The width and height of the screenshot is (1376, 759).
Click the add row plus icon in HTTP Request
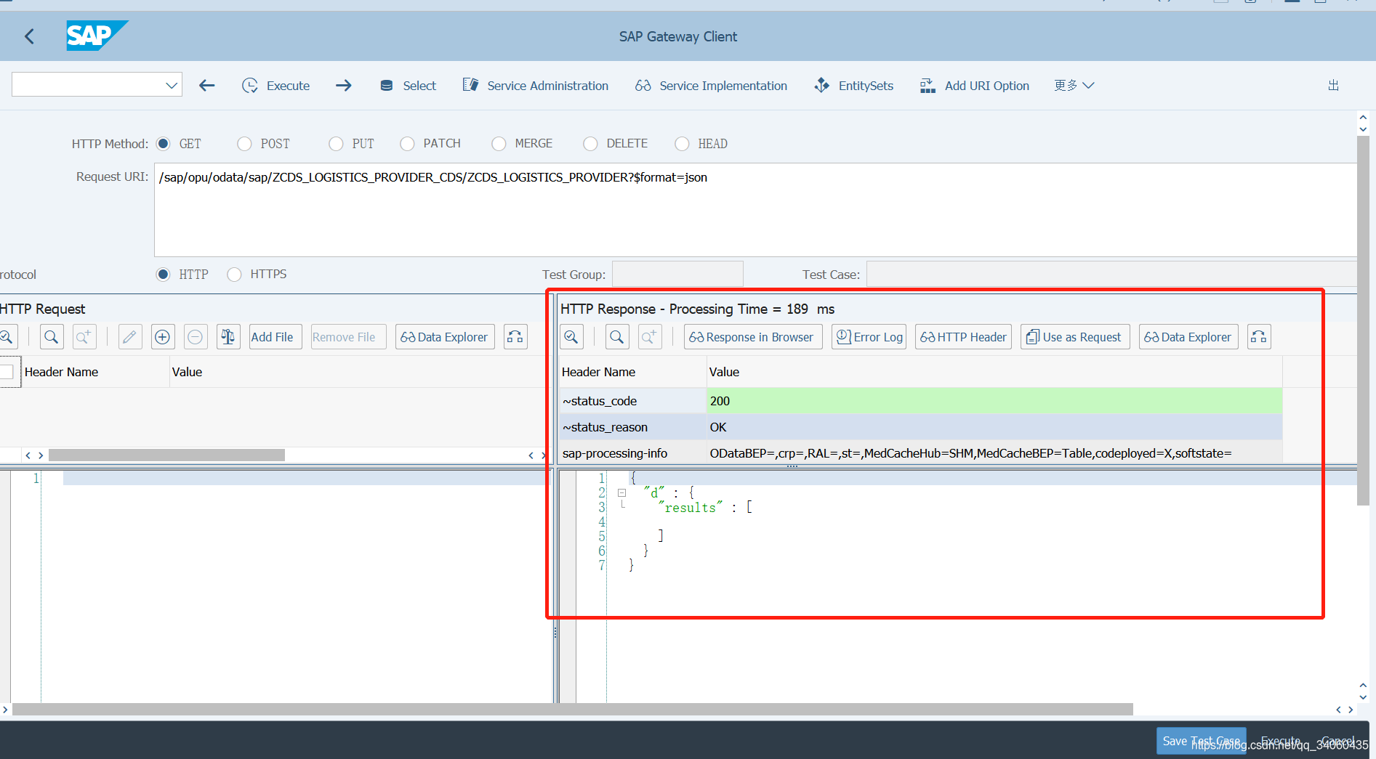[163, 337]
